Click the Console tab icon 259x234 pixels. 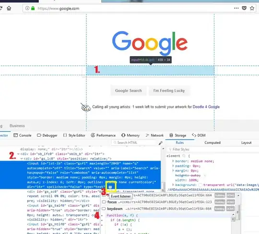(15, 135)
